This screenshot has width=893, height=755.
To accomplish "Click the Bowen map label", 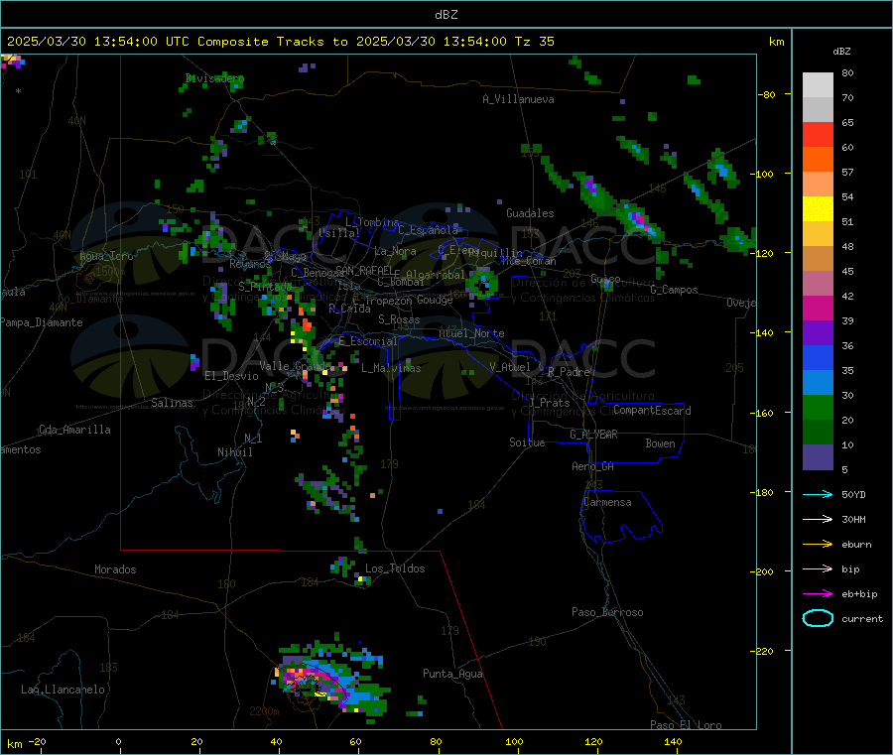I will coord(660,443).
